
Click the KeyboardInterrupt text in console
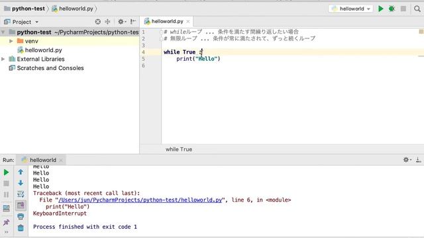(x=60, y=214)
